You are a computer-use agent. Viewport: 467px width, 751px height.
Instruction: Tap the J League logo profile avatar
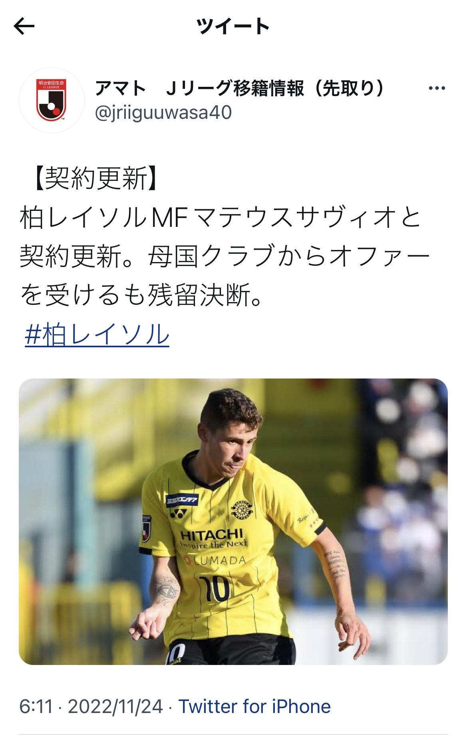pyautogui.click(x=52, y=100)
